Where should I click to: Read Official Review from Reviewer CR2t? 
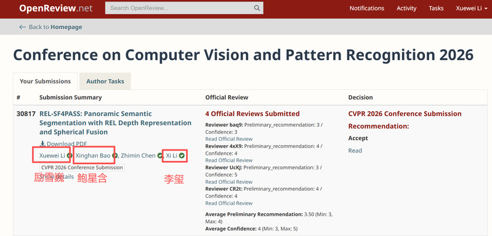[x=228, y=203]
